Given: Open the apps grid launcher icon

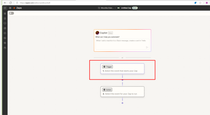Looking at the screenshot, I should pyautogui.click(x=10, y=8).
